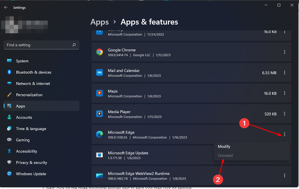
Task: Open Accessibility settings
Action: 41,151
